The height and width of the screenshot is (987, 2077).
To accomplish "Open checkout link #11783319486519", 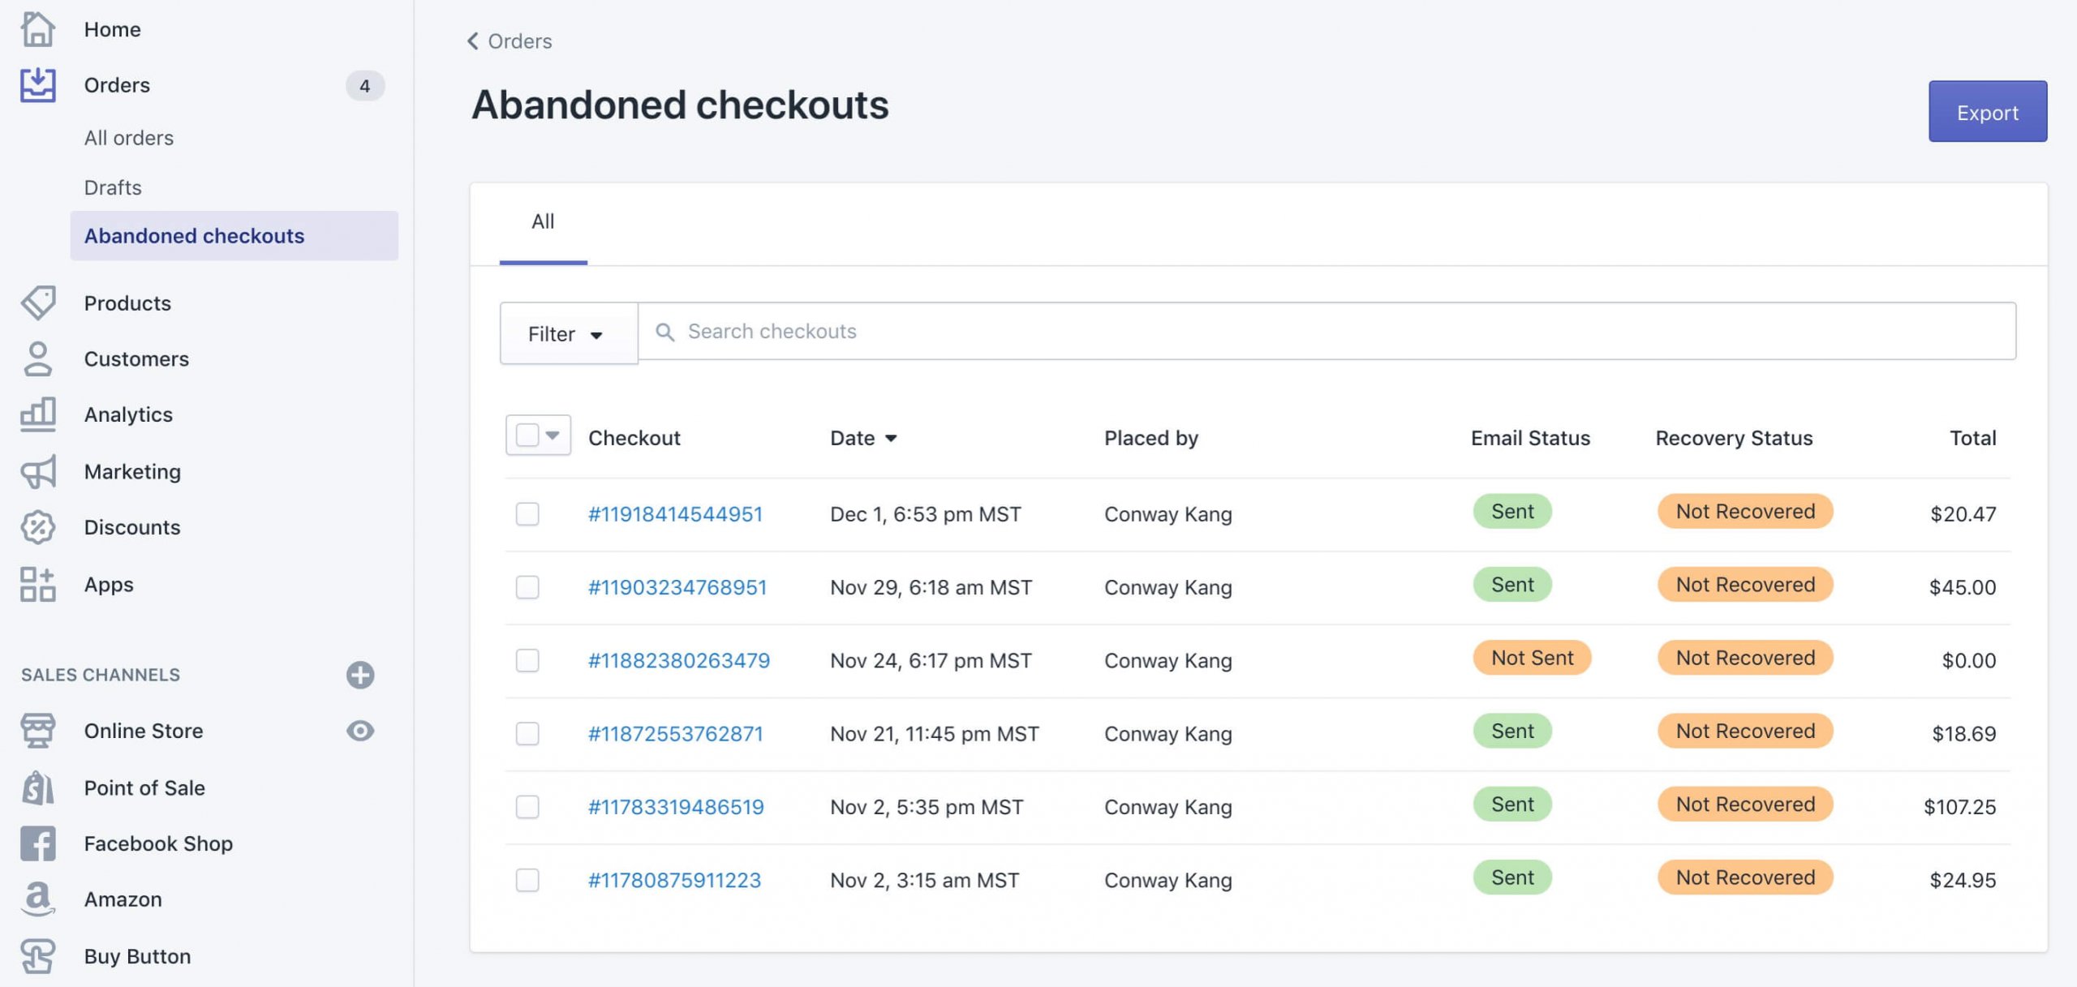I will pos(676,807).
